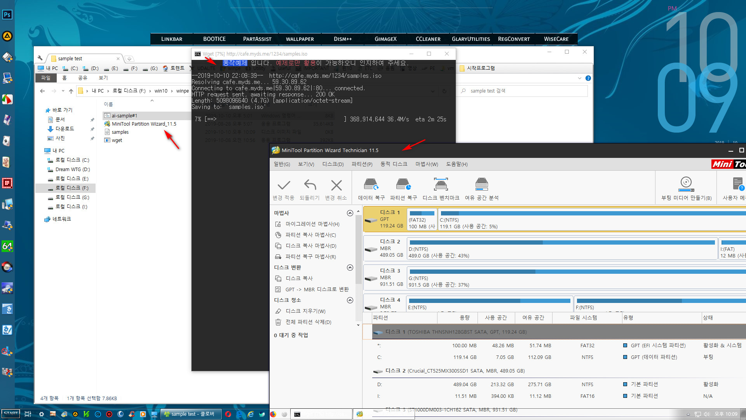Image resolution: width=746 pixels, height=420 pixels.
Task: Go up one folder in Explorer
Action: [71, 91]
